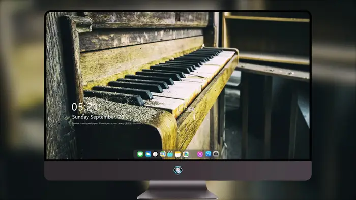The height and width of the screenshot is (200, 356).
Task: Launch the clapperboard video app in dock
Action: point(170,154)
